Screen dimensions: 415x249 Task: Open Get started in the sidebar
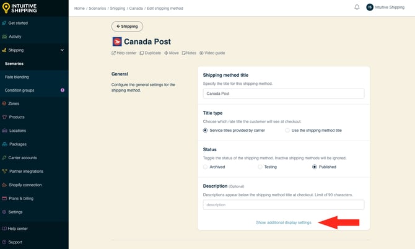[18, 23]
